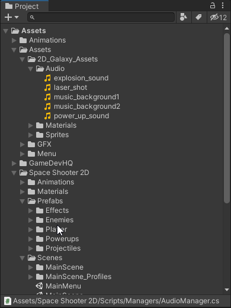Click the C# script icon in status bar
This screenshot has width=231, height=308.
[8, 301]
